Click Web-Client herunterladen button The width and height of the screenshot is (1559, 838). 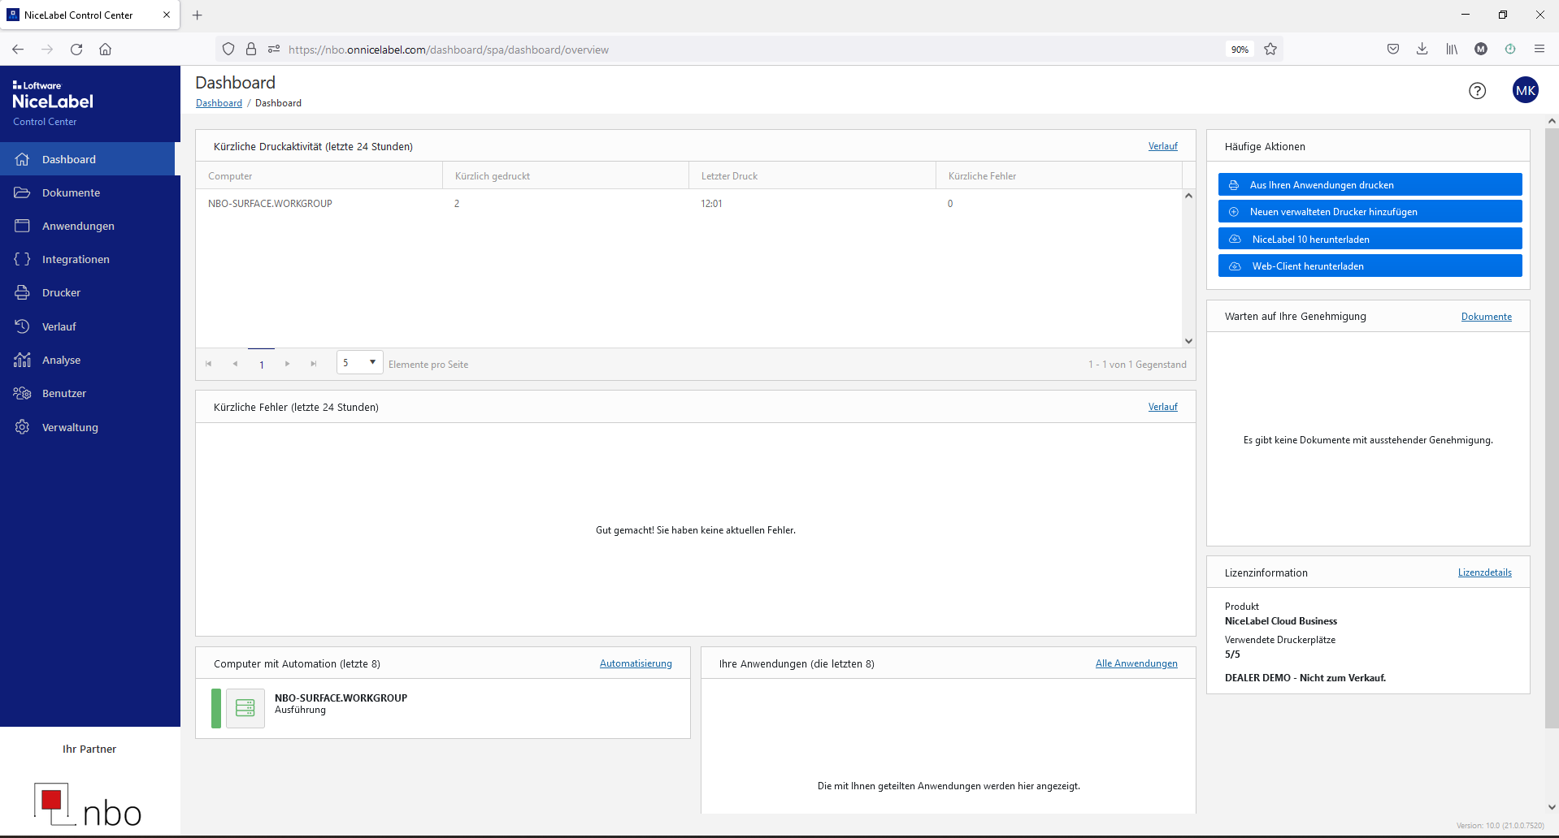point(1370,266)
